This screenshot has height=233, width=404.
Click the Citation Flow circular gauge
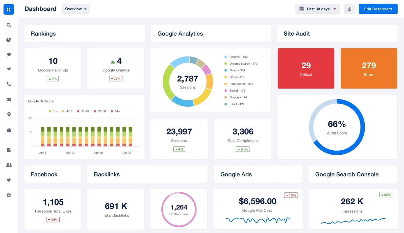[179, 209]
